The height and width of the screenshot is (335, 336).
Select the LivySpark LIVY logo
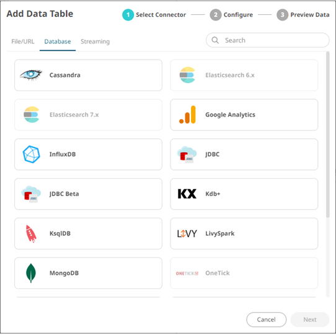pos(187,233)
